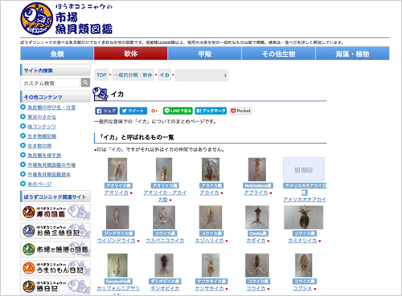Open the 酒日記 banner
The width and height of the screenshot is (402, 296).
[55, 286]
